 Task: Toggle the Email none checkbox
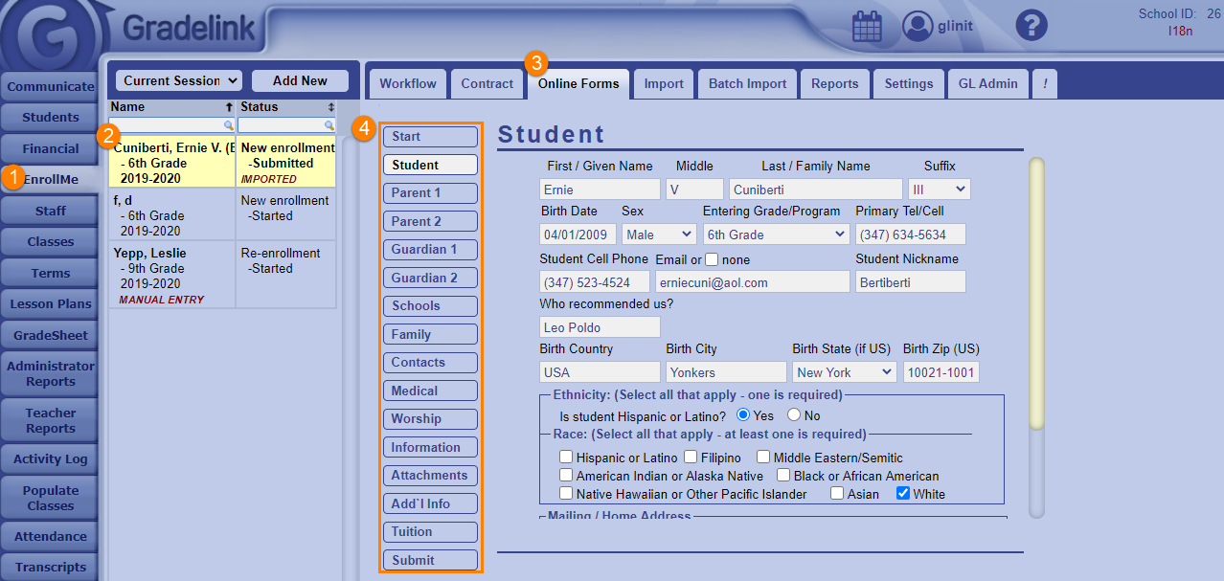712,259
